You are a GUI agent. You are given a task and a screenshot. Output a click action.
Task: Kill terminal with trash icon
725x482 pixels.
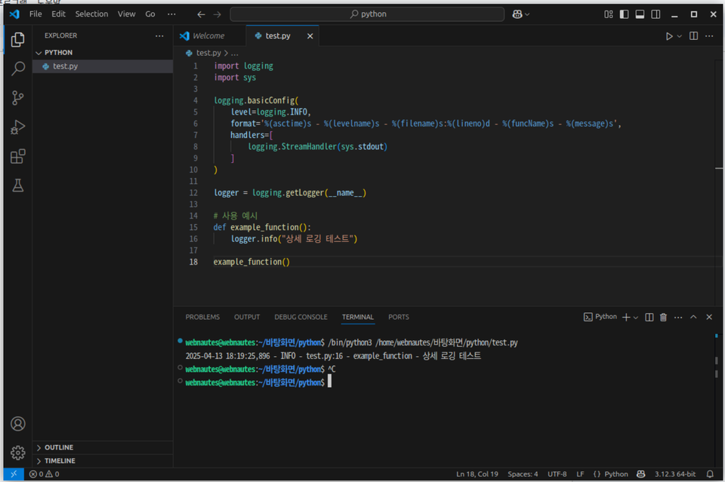coord(663,317)
